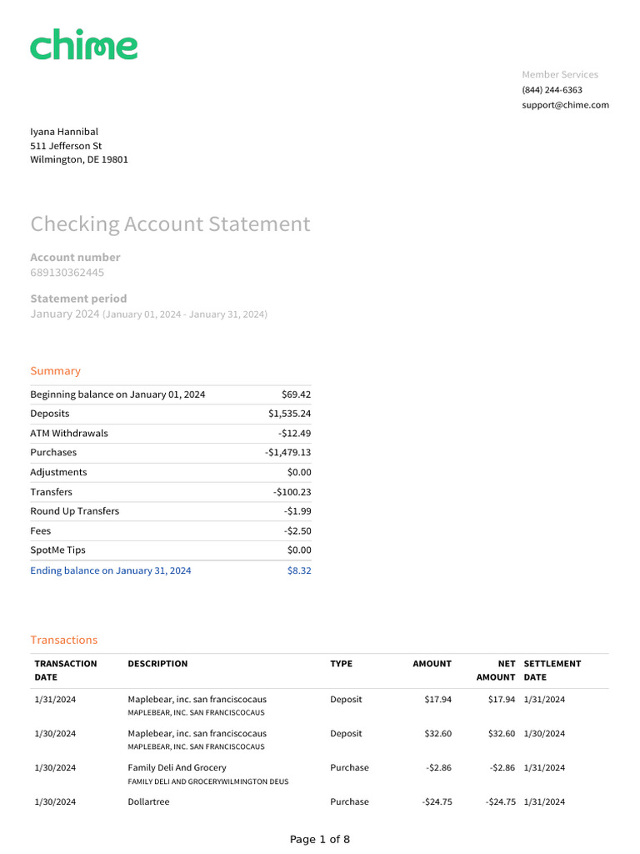Click the Member Services label
Viewport: 640px width, 854px height.
pyautogui.click(x=560, y=75)
